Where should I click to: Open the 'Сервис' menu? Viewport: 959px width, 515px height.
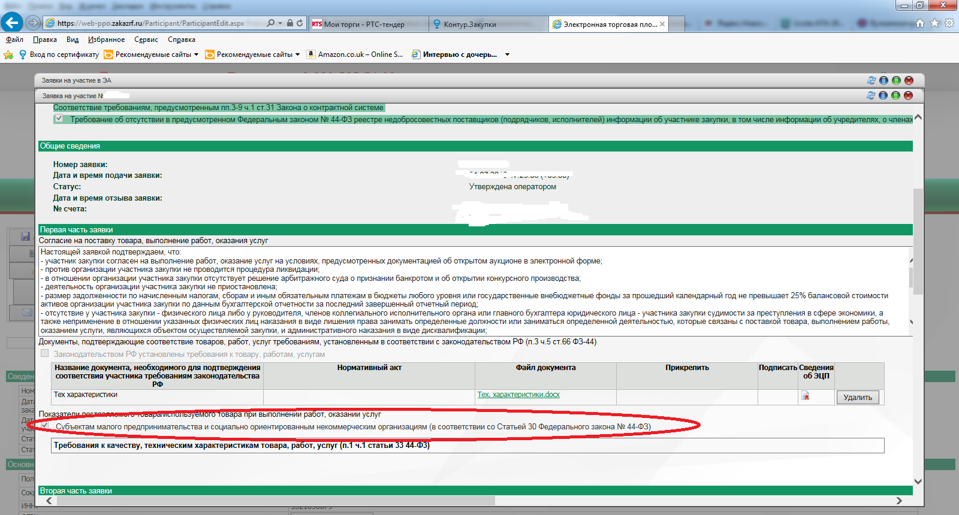(146, 40)
